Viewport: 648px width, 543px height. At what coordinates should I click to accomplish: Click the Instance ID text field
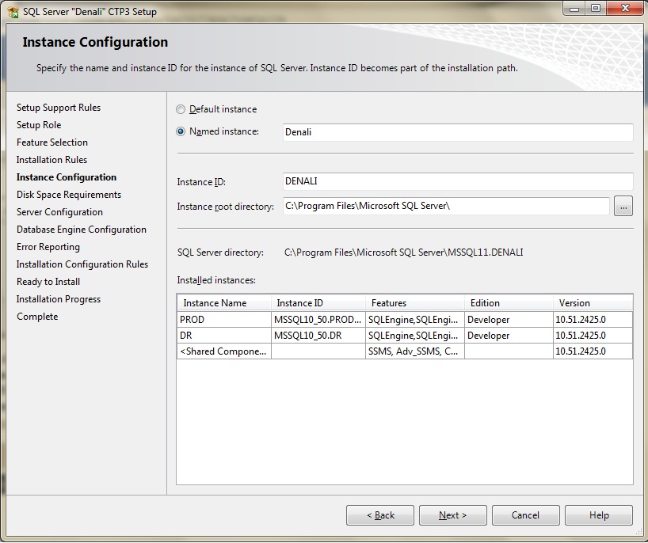click(x=457, y=182)
